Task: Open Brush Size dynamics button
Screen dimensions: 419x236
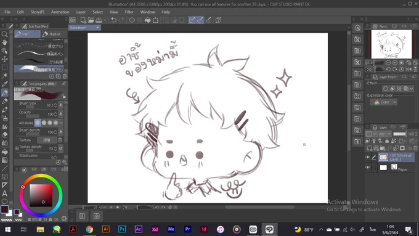Action: tap(60, 105)
